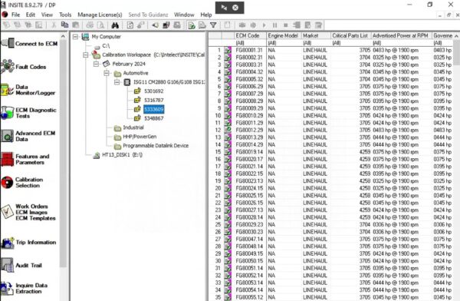Select the C:\ drive in tree
The image size is (460, 301).
pos(106,46)
